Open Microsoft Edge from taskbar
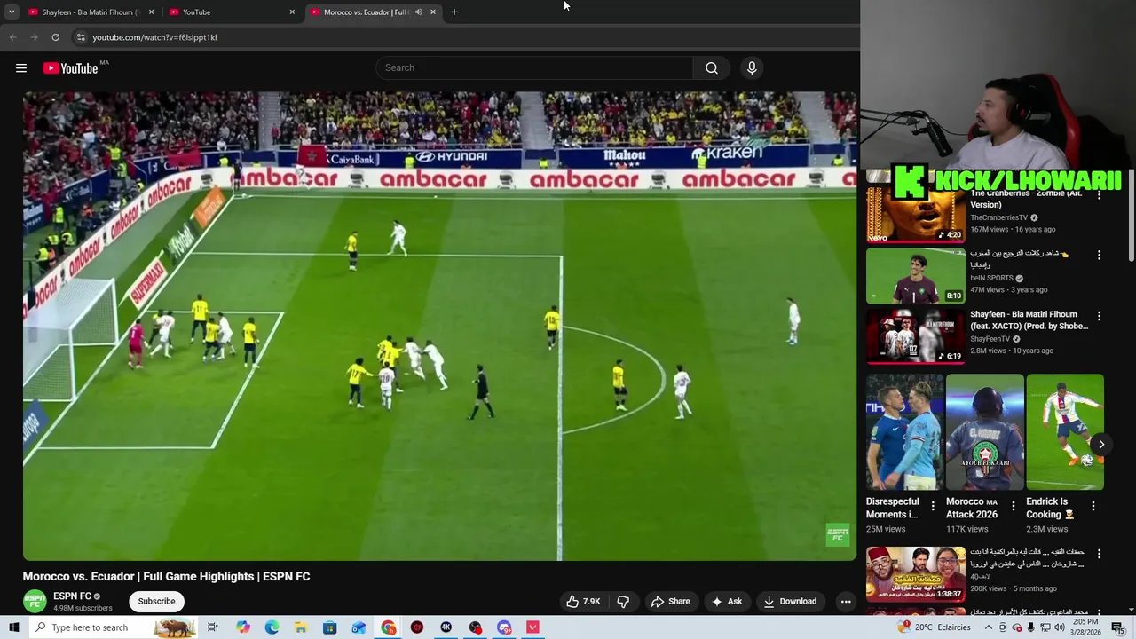This screenshot has width=1136, height=639. (x=272, y=627)
